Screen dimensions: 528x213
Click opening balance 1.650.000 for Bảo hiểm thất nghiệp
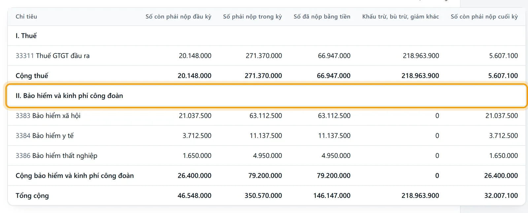pos(197,156)
